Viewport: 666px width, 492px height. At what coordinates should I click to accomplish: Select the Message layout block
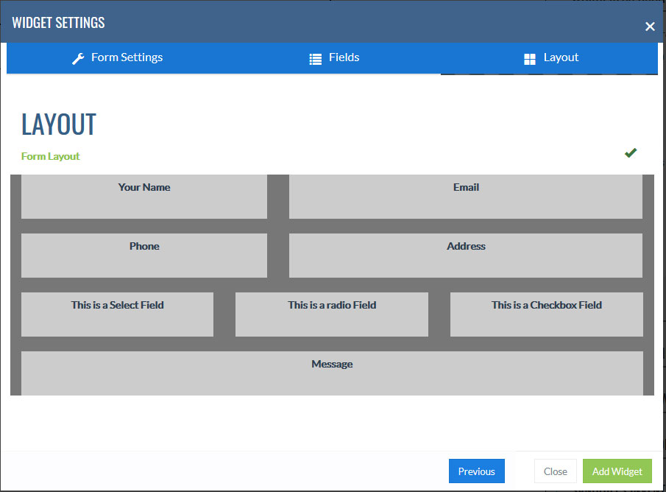332,373
